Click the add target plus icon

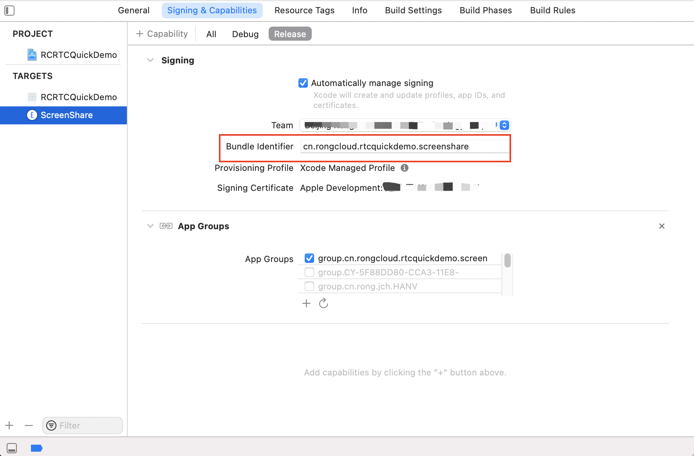pyautogui.click(x=9, y=425)
